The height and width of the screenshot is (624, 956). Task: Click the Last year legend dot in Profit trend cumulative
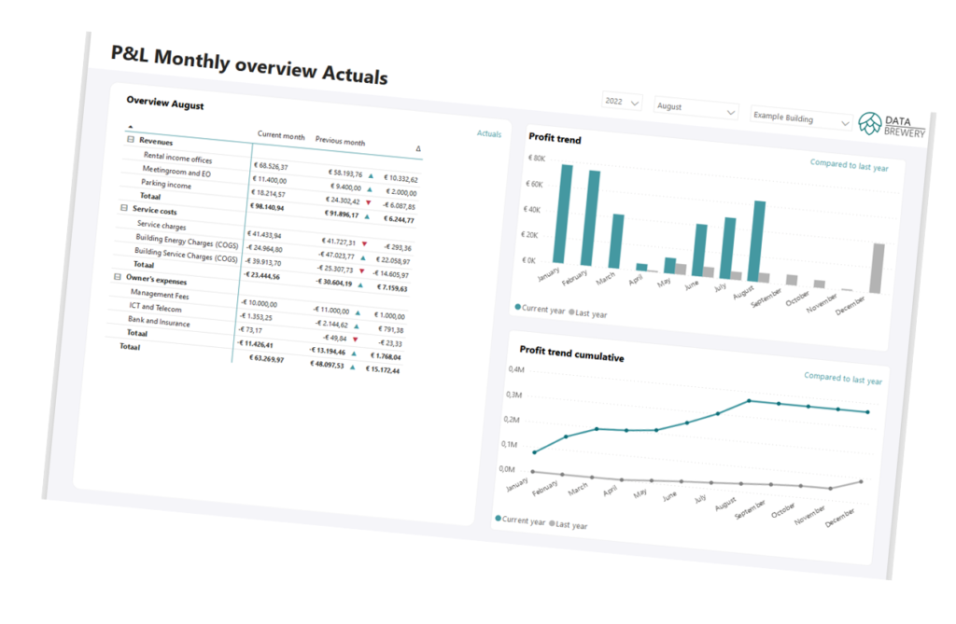coord(551,523)
